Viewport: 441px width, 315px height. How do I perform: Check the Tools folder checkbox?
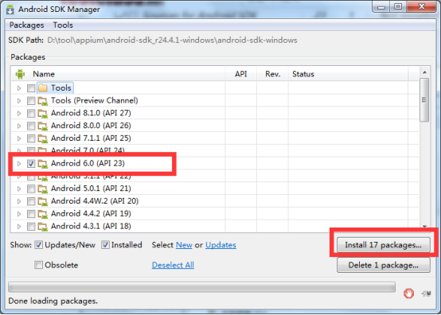point(31,88)
